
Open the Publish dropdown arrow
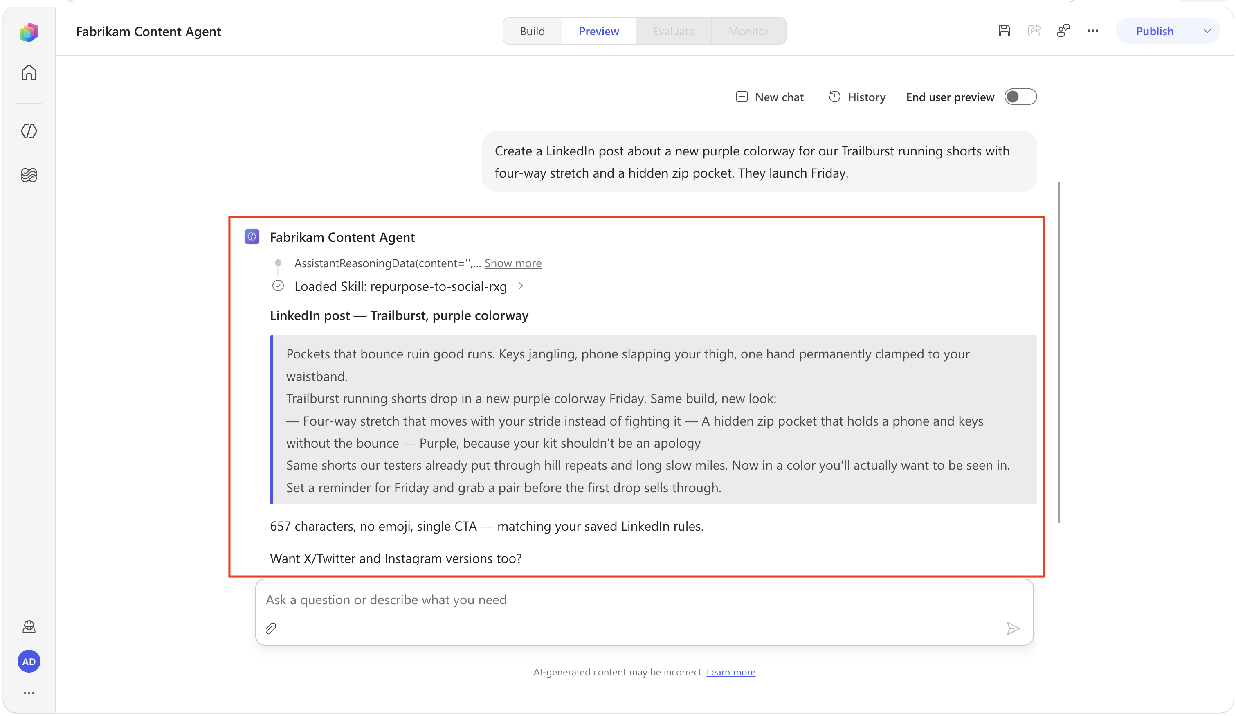(1207, 31)
